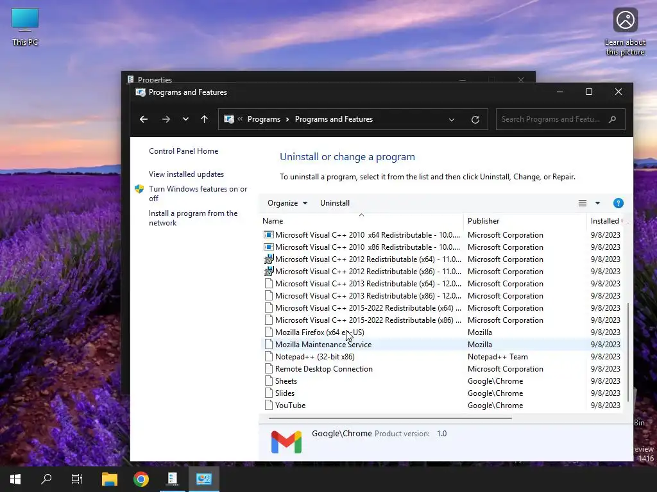
Task: Select Programs in the address breadcrumb
Action: pos(264,119)
